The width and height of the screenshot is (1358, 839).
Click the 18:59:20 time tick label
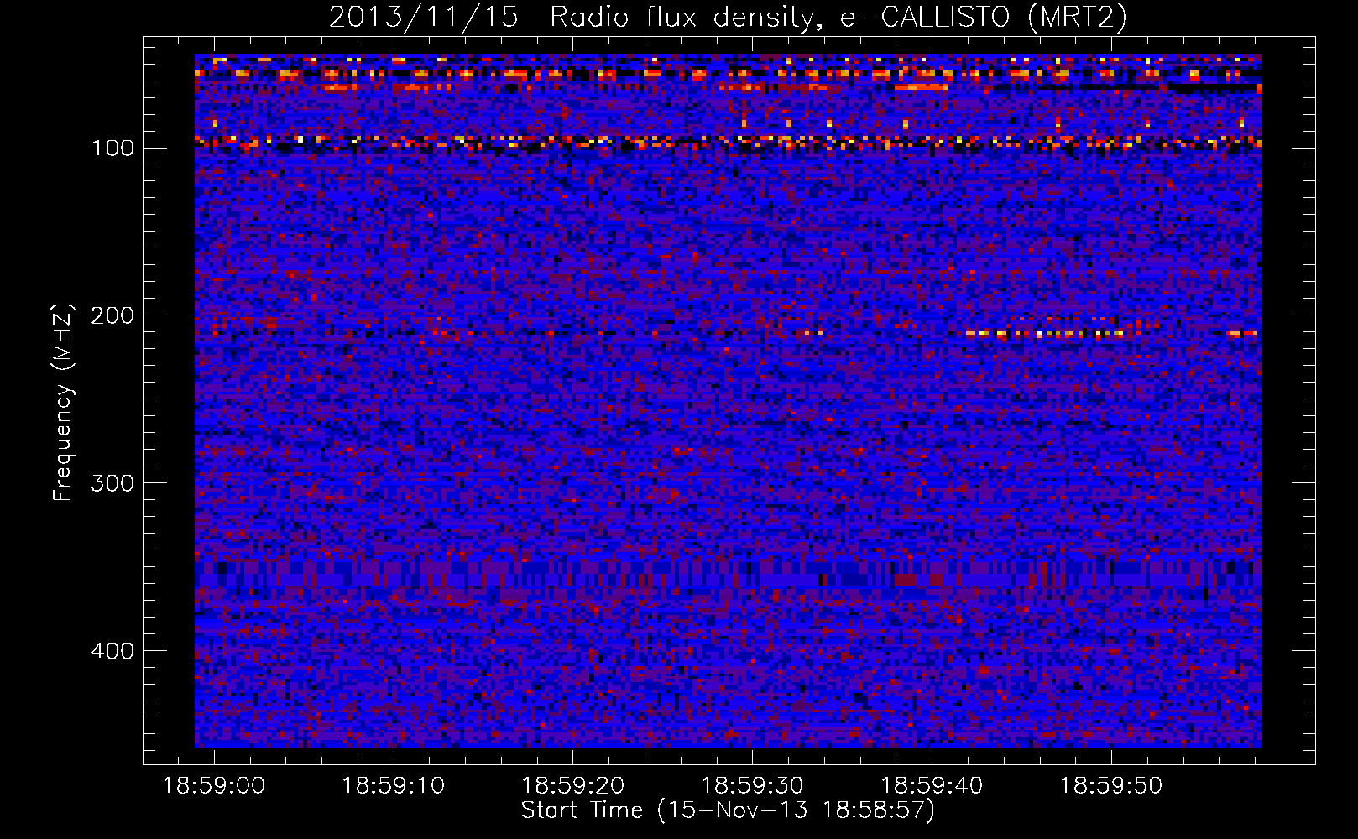tap(573, 786)
